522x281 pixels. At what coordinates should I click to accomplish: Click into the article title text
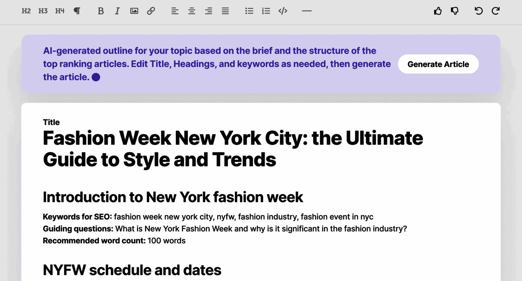coord(233,148)
